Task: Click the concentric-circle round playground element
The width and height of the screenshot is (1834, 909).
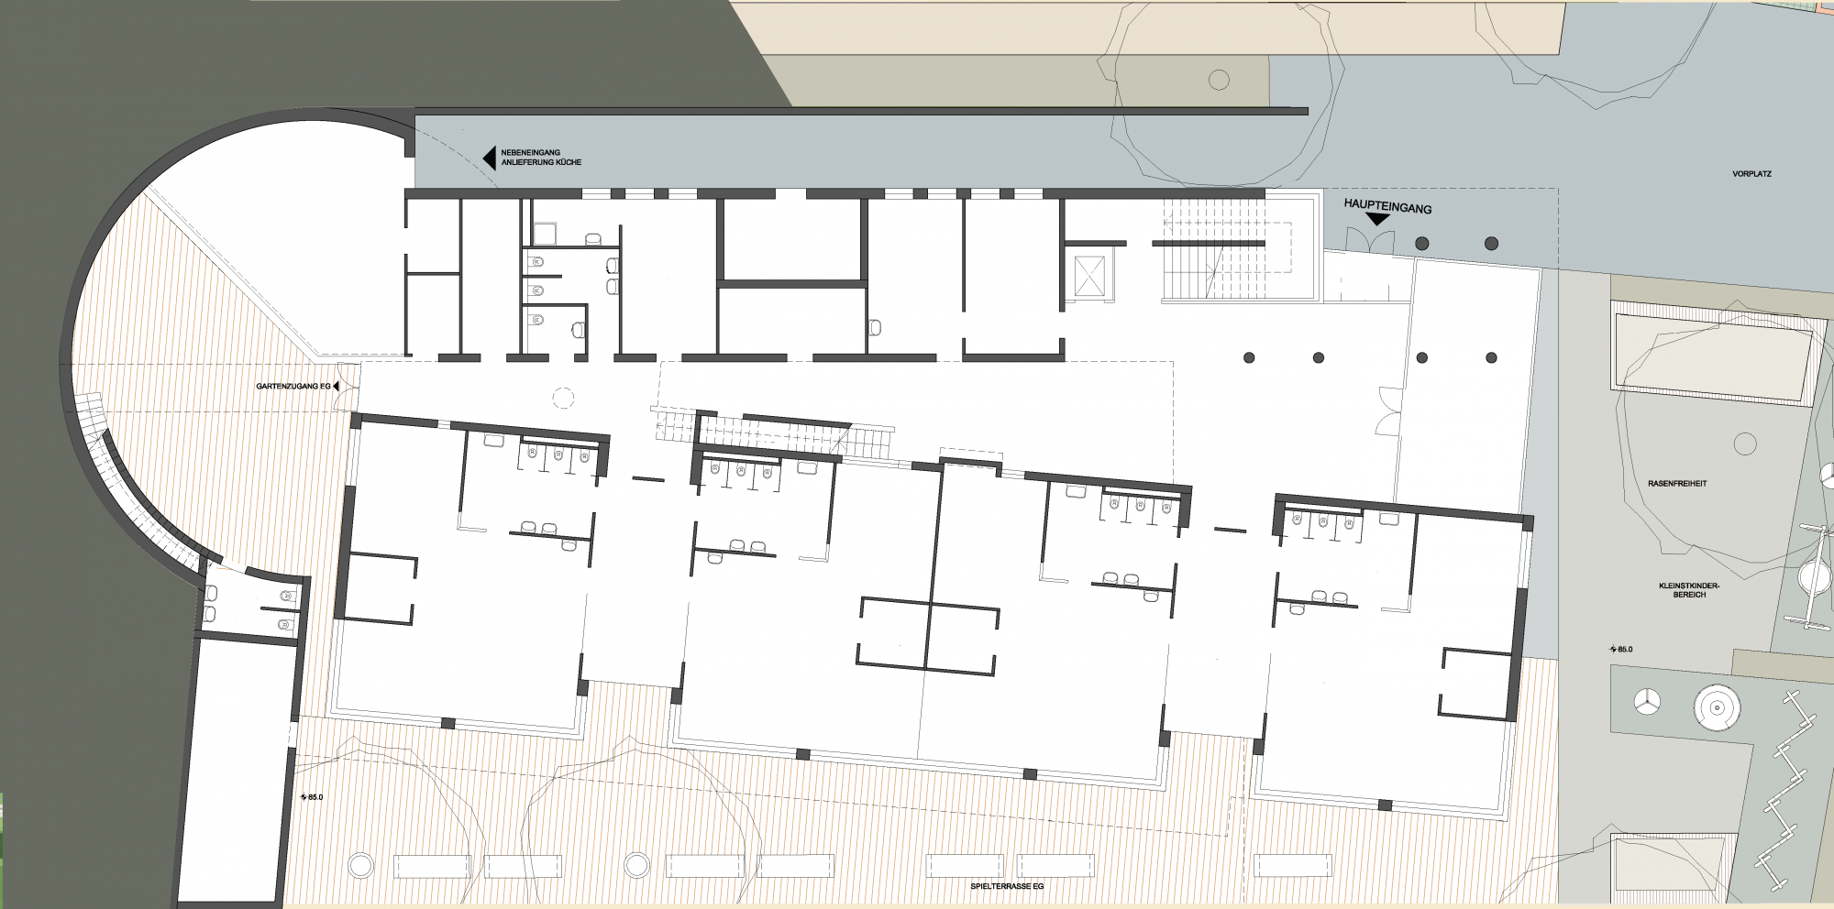Action: tap(1717, 706)
